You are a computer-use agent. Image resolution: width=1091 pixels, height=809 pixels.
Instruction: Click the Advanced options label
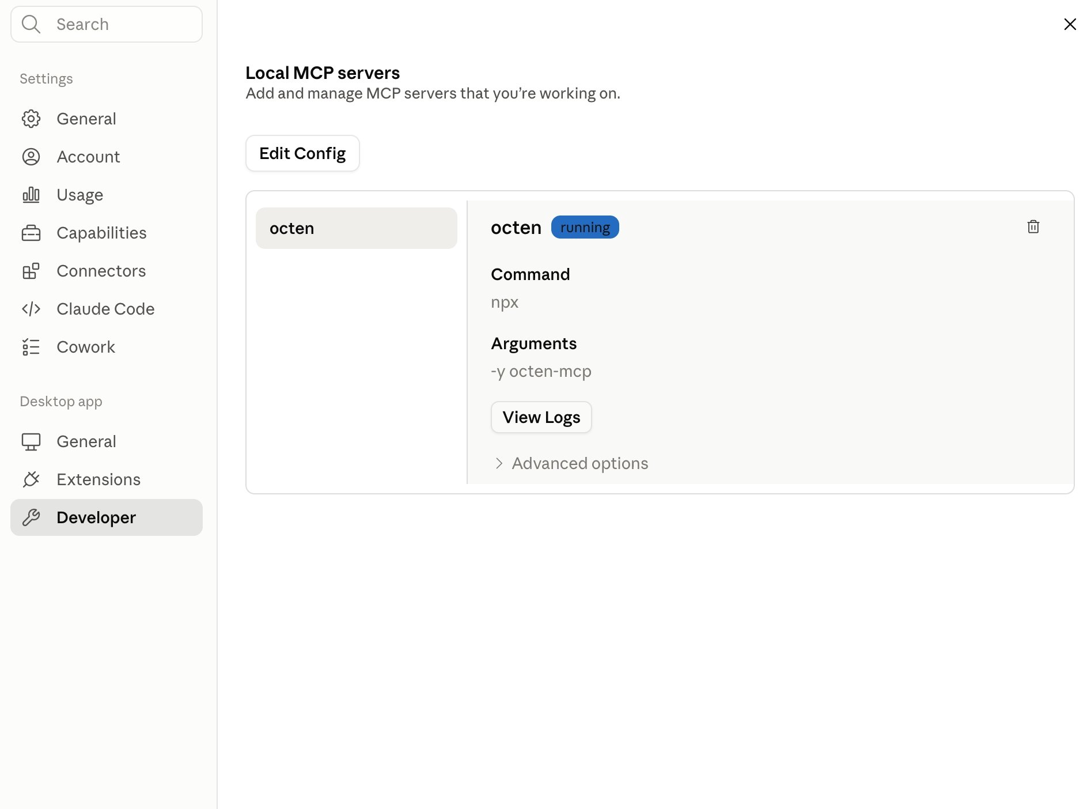[x=579, y=463]
